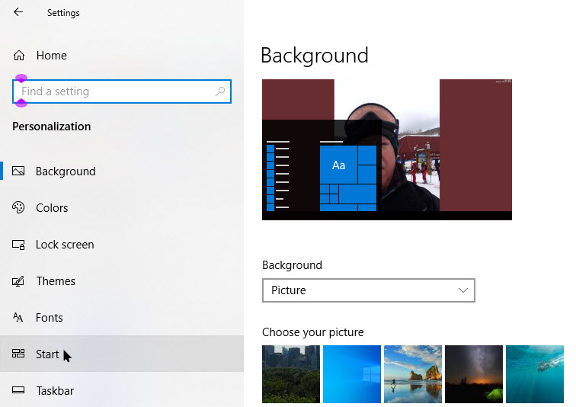The width and height of the screenshot is (576, 407).
Task: Choose the city skyline picture thumbnail
Action: click(290, 374)
